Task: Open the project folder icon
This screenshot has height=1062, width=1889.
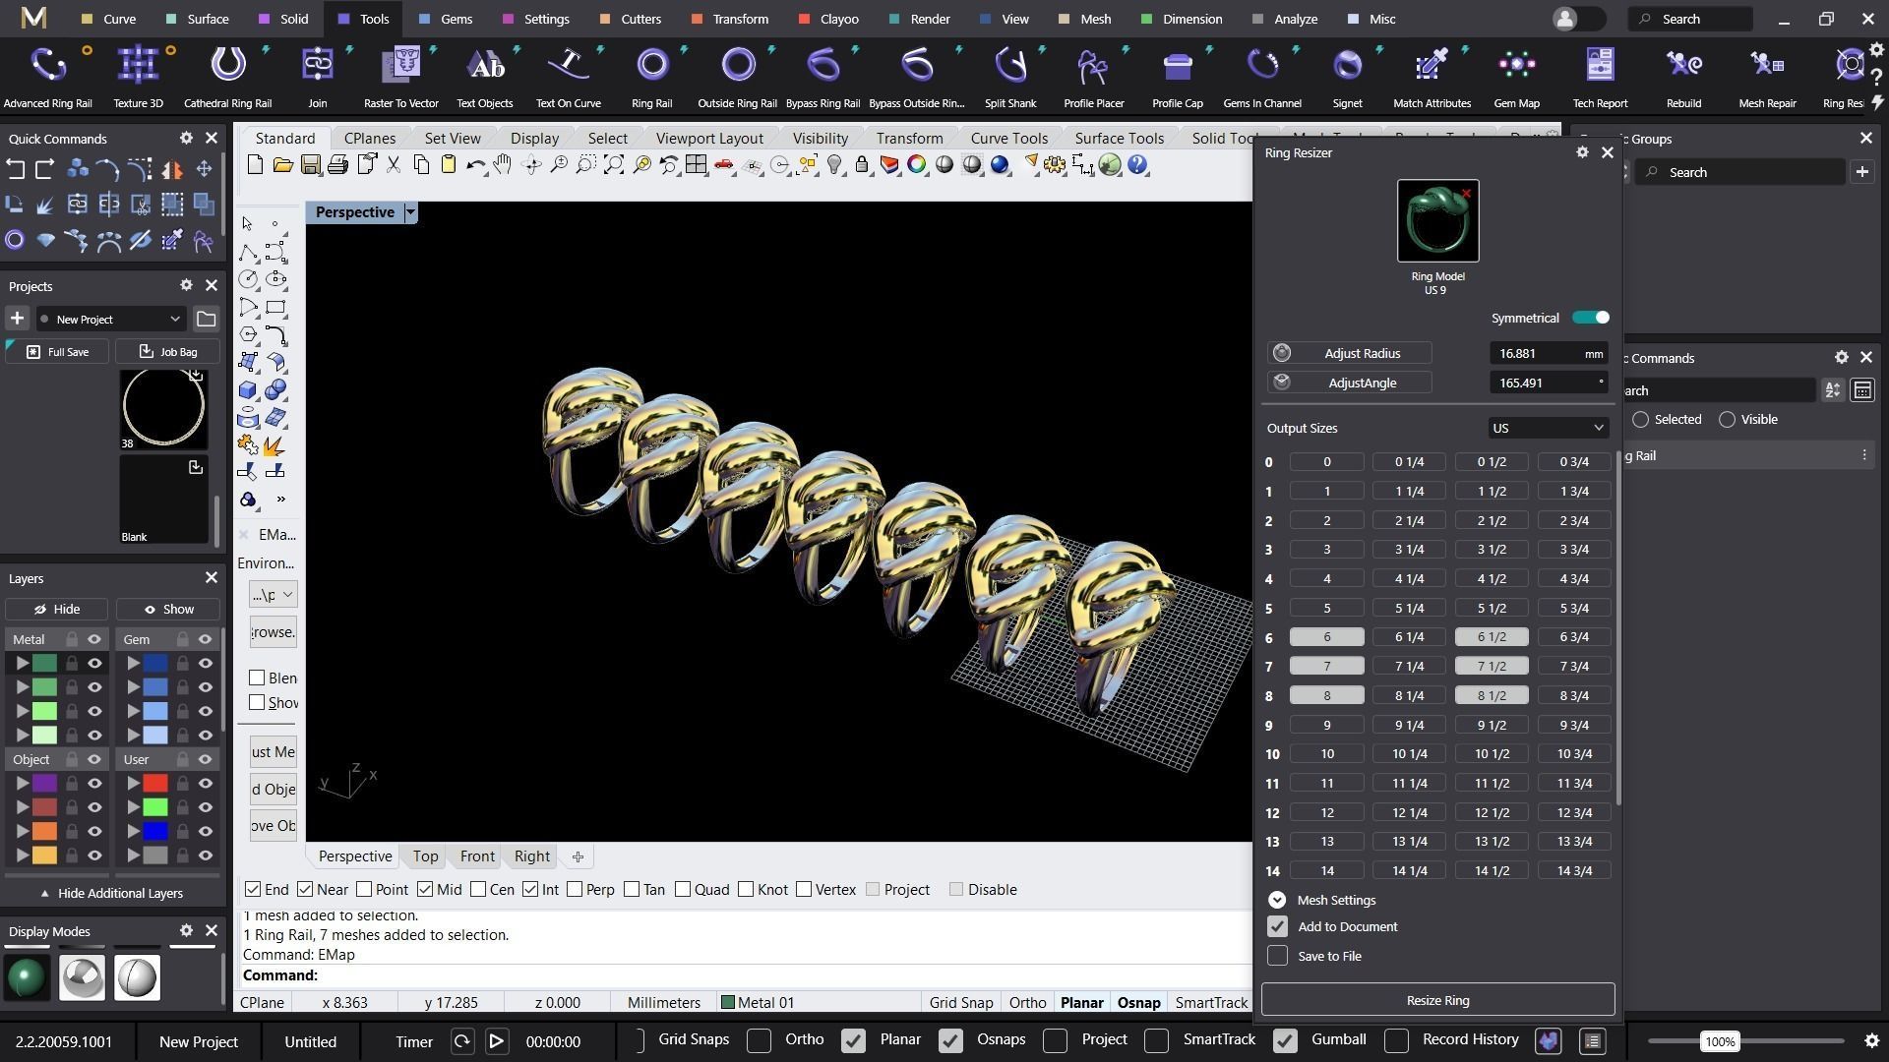Action: coord(206,319)
